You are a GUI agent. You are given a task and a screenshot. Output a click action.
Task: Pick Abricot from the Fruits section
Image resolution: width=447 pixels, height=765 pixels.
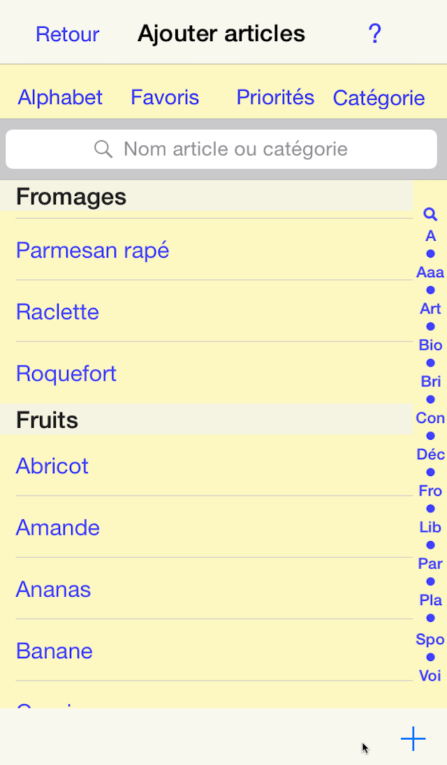52,466
